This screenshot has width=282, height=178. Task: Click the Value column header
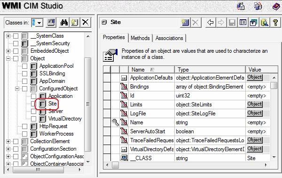pyautogui.click(x=262, y=70)
